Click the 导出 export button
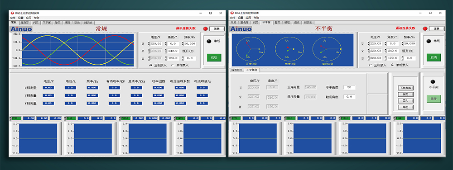This screenshot has height=170, width=453. pos(405,107)
